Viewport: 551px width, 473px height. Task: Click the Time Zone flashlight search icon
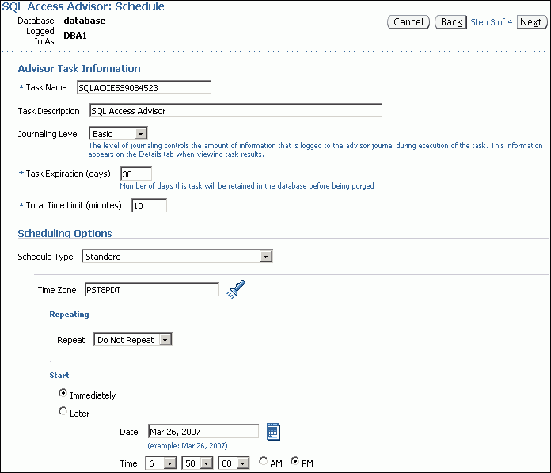point(236,290)
